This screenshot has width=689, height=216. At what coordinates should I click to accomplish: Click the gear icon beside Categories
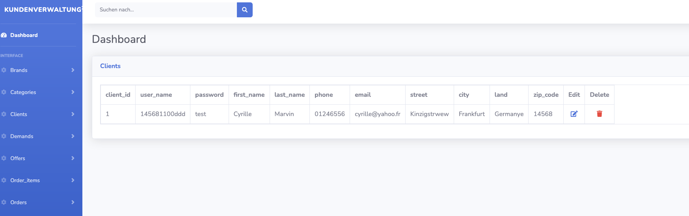pos(4,92)
